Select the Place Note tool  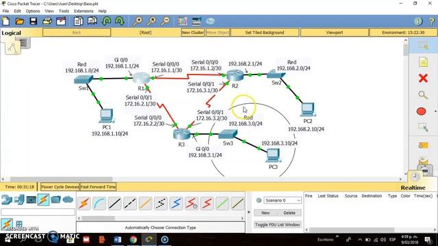(x=423, y=62)
